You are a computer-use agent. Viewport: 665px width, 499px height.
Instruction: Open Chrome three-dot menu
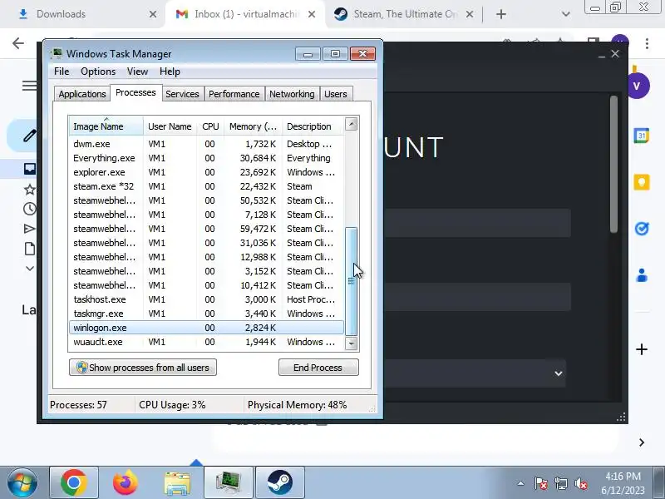647,43
